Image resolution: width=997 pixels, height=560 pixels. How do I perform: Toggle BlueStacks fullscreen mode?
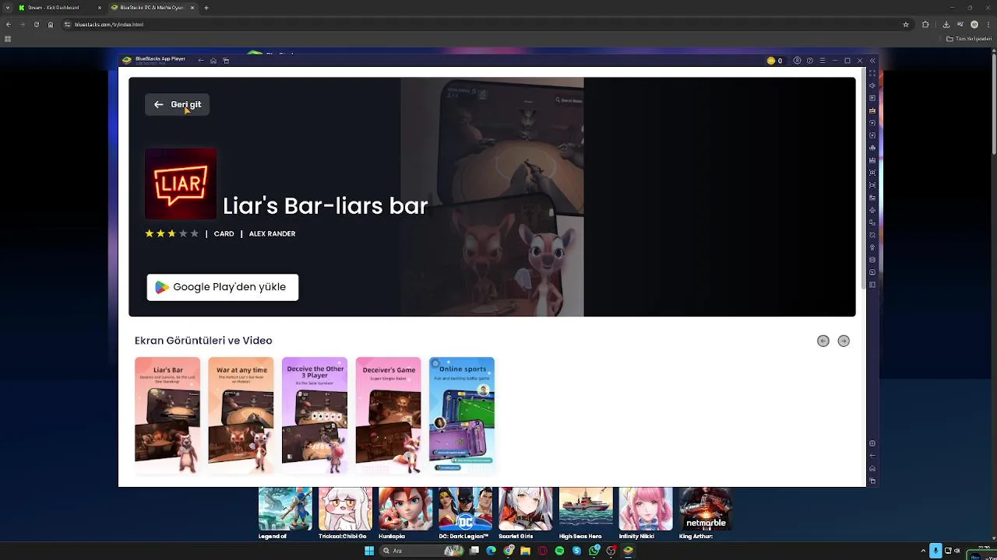[x=872, y=73]
